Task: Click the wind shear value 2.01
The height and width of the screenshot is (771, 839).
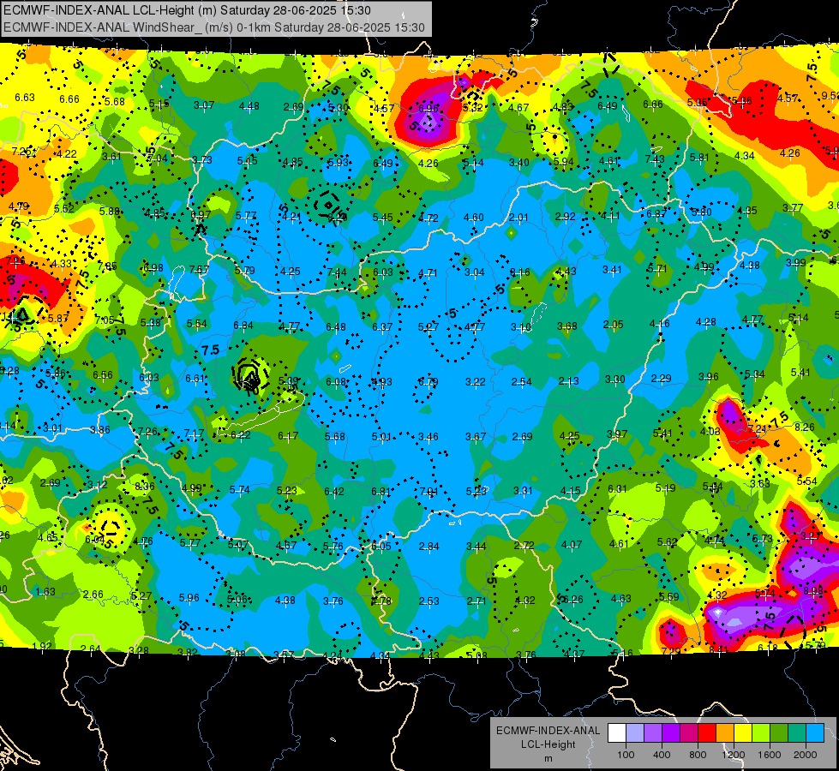Action: pos(518,218)
